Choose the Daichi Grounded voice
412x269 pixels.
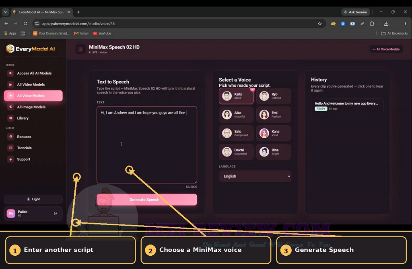[x=236, y=152]
